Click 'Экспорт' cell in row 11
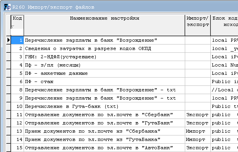Image resolution: width=238 pixels, height=152 pixels. click(x=198, y=115)
